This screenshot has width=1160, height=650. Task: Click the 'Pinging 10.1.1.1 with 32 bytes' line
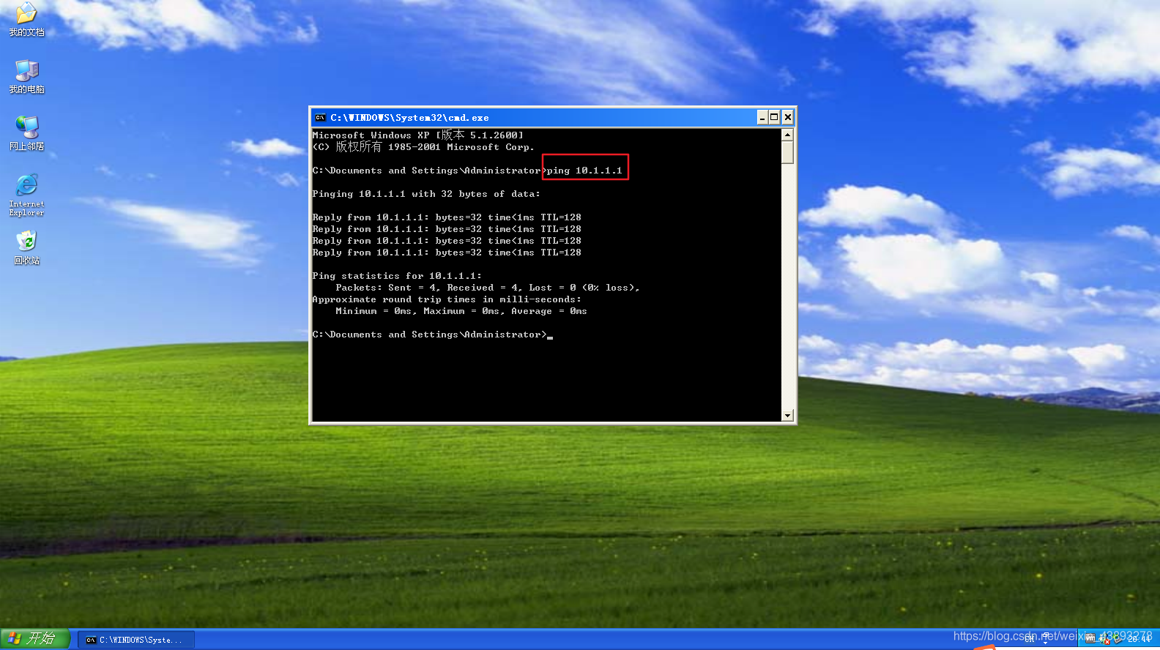pos(426,194)
